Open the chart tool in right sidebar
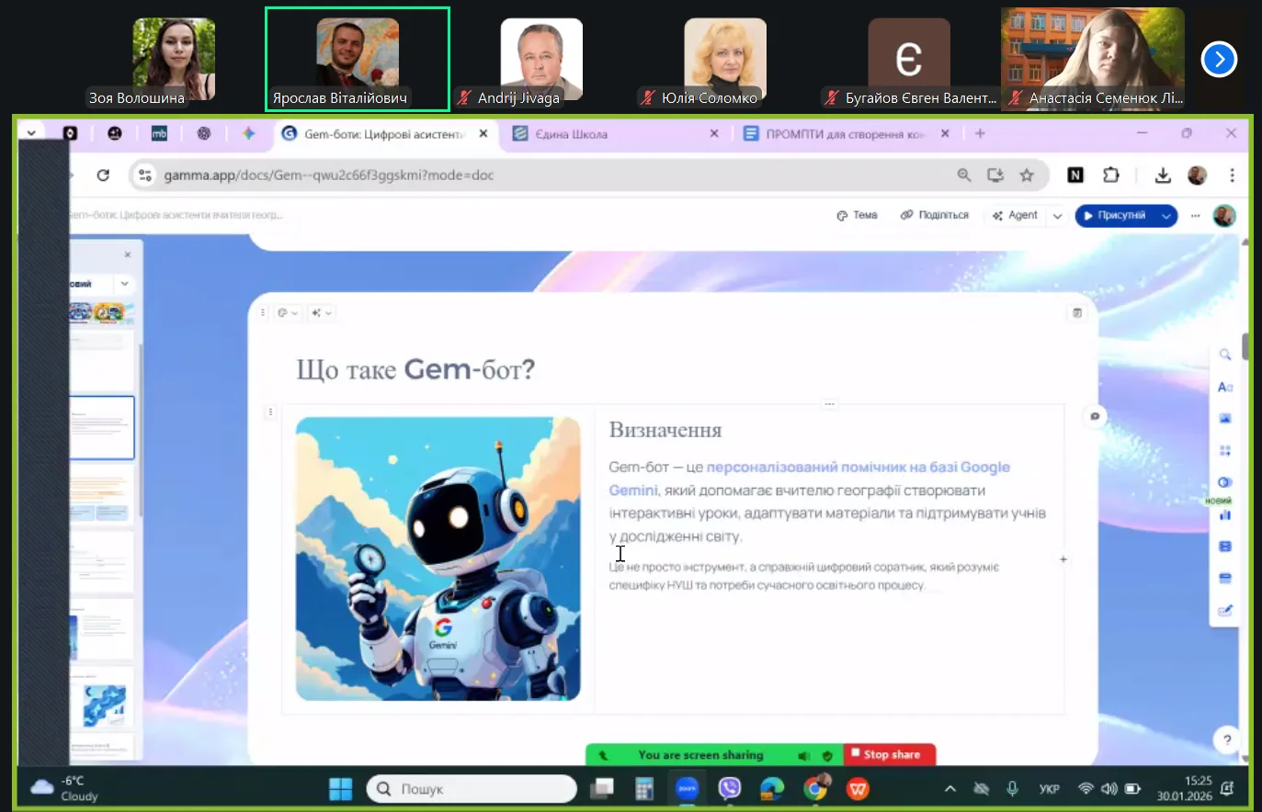 coord(1225,515)
